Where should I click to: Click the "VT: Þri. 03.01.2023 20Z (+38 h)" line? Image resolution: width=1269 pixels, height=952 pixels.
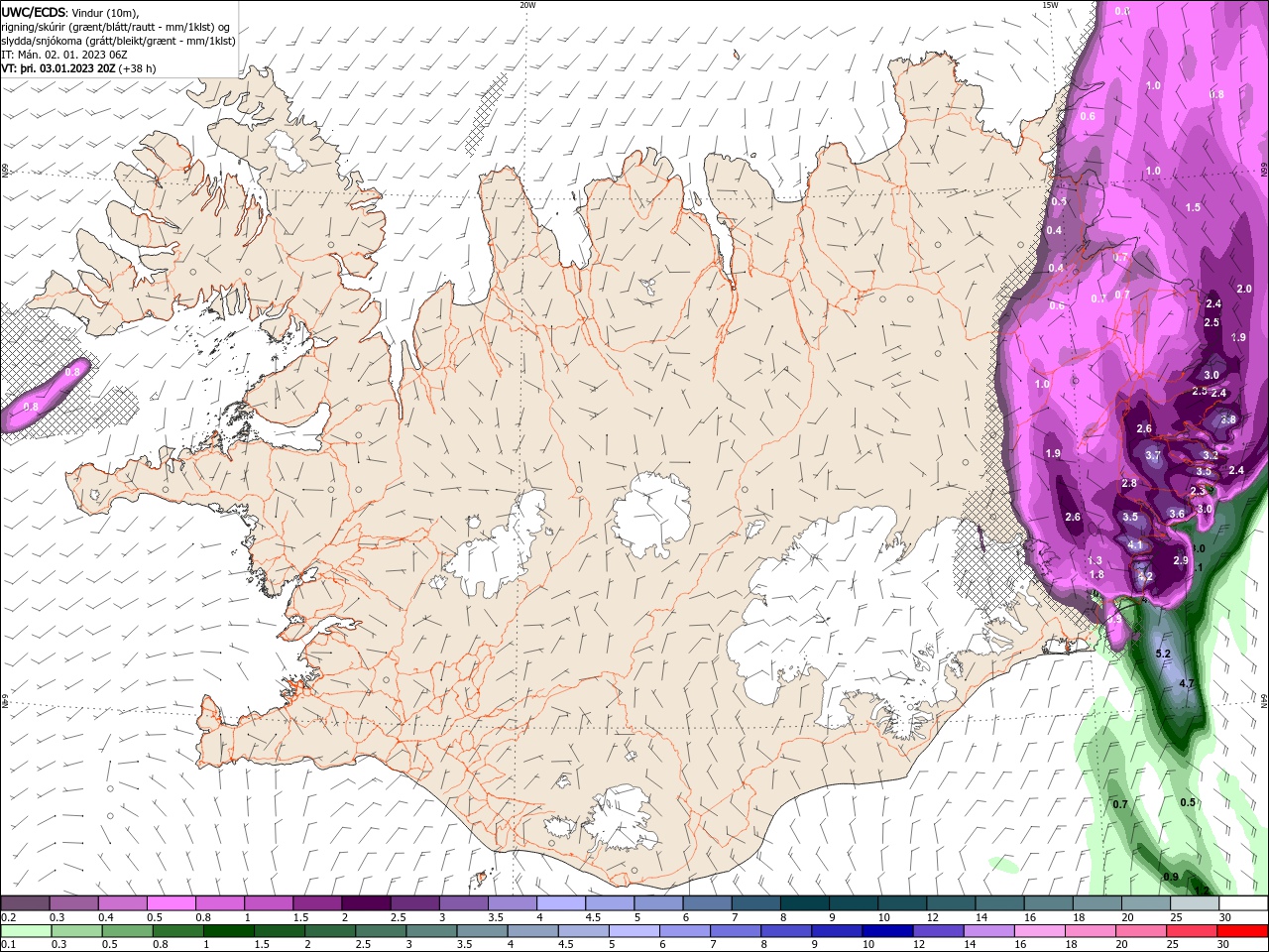(78, 68)
